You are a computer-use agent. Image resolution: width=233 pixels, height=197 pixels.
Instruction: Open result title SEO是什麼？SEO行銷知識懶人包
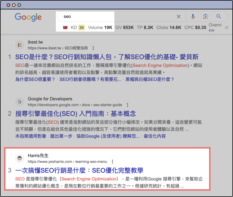(107, 57)
